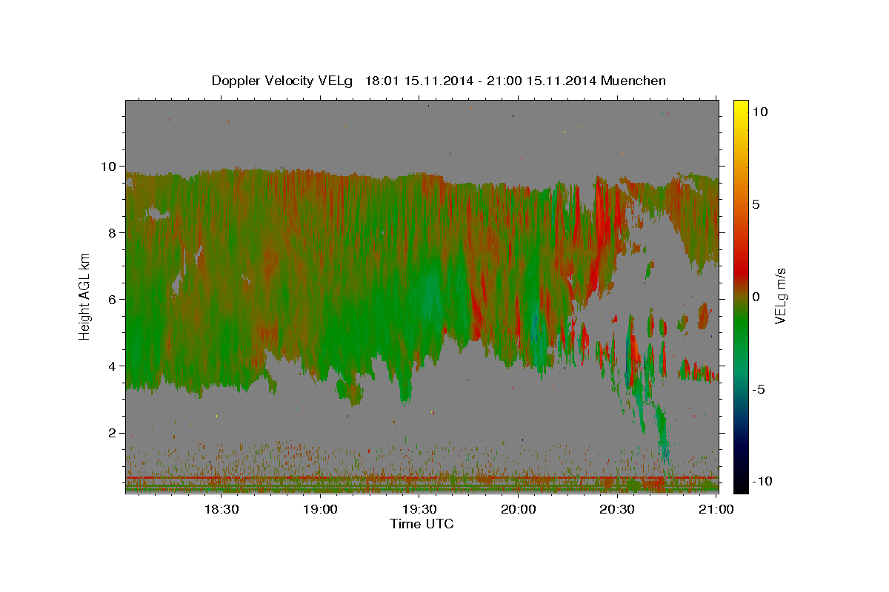This screenshot has height=592, width=889.
Task: Click the 'Muenchen' location label in title
Action: (633, 81)
